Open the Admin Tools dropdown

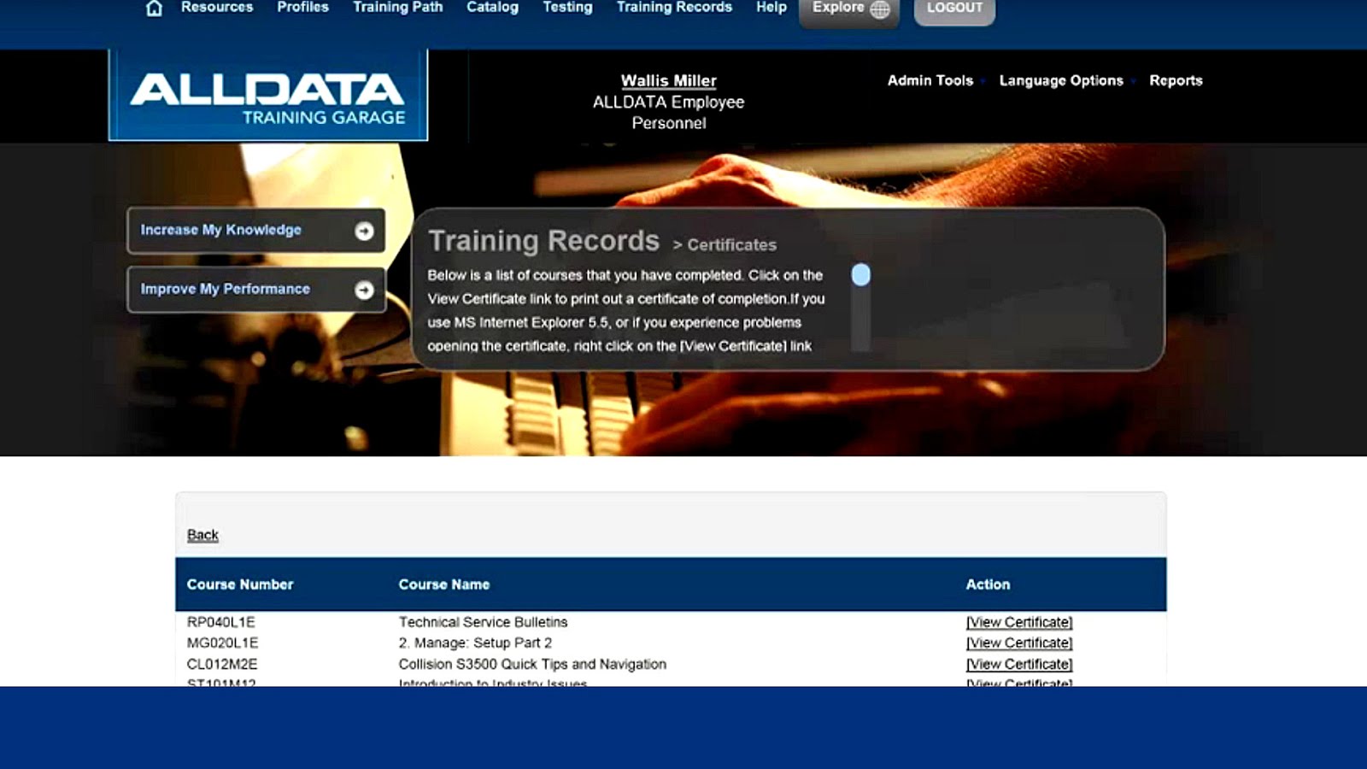click(930, 80)
